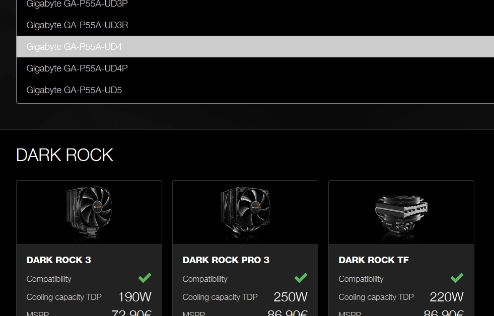Image resolution: width=494 pixels, height=316 pixels.
Task: Click the green compatibility checkmark for Dark Rock 3
Action: [145, 278]
